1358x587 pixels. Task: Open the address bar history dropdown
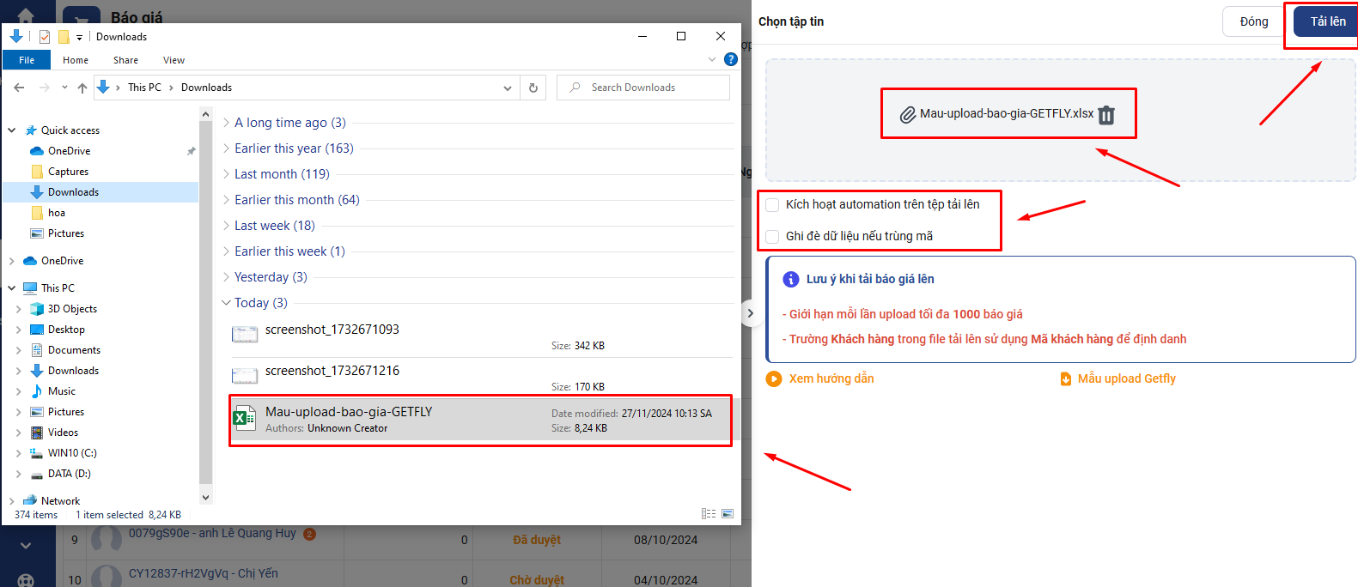(508, 88)
